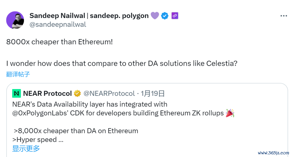Click the party popper emoji

coord(230,113)
